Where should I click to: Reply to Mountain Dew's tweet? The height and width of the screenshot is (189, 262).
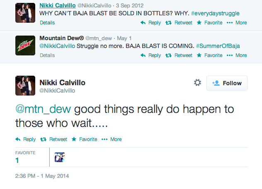click(151, 55)
